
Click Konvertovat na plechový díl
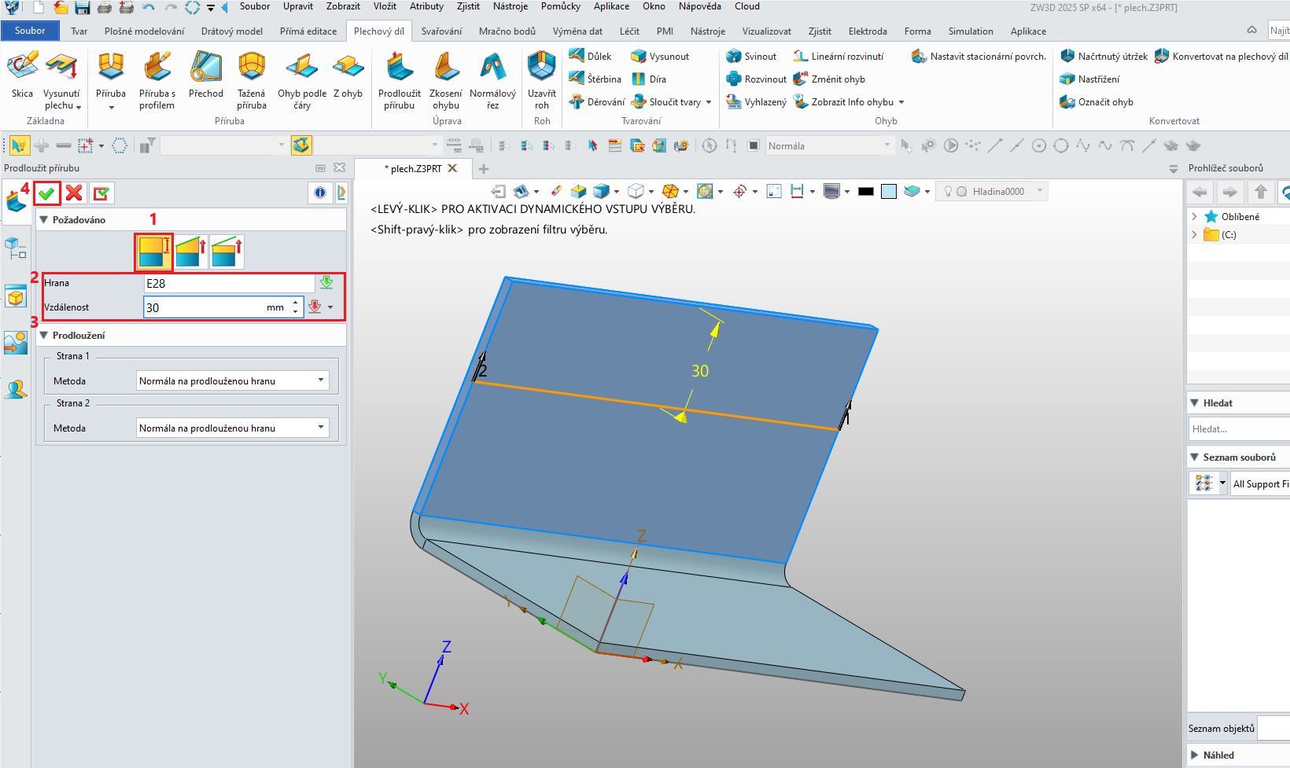1222,57
